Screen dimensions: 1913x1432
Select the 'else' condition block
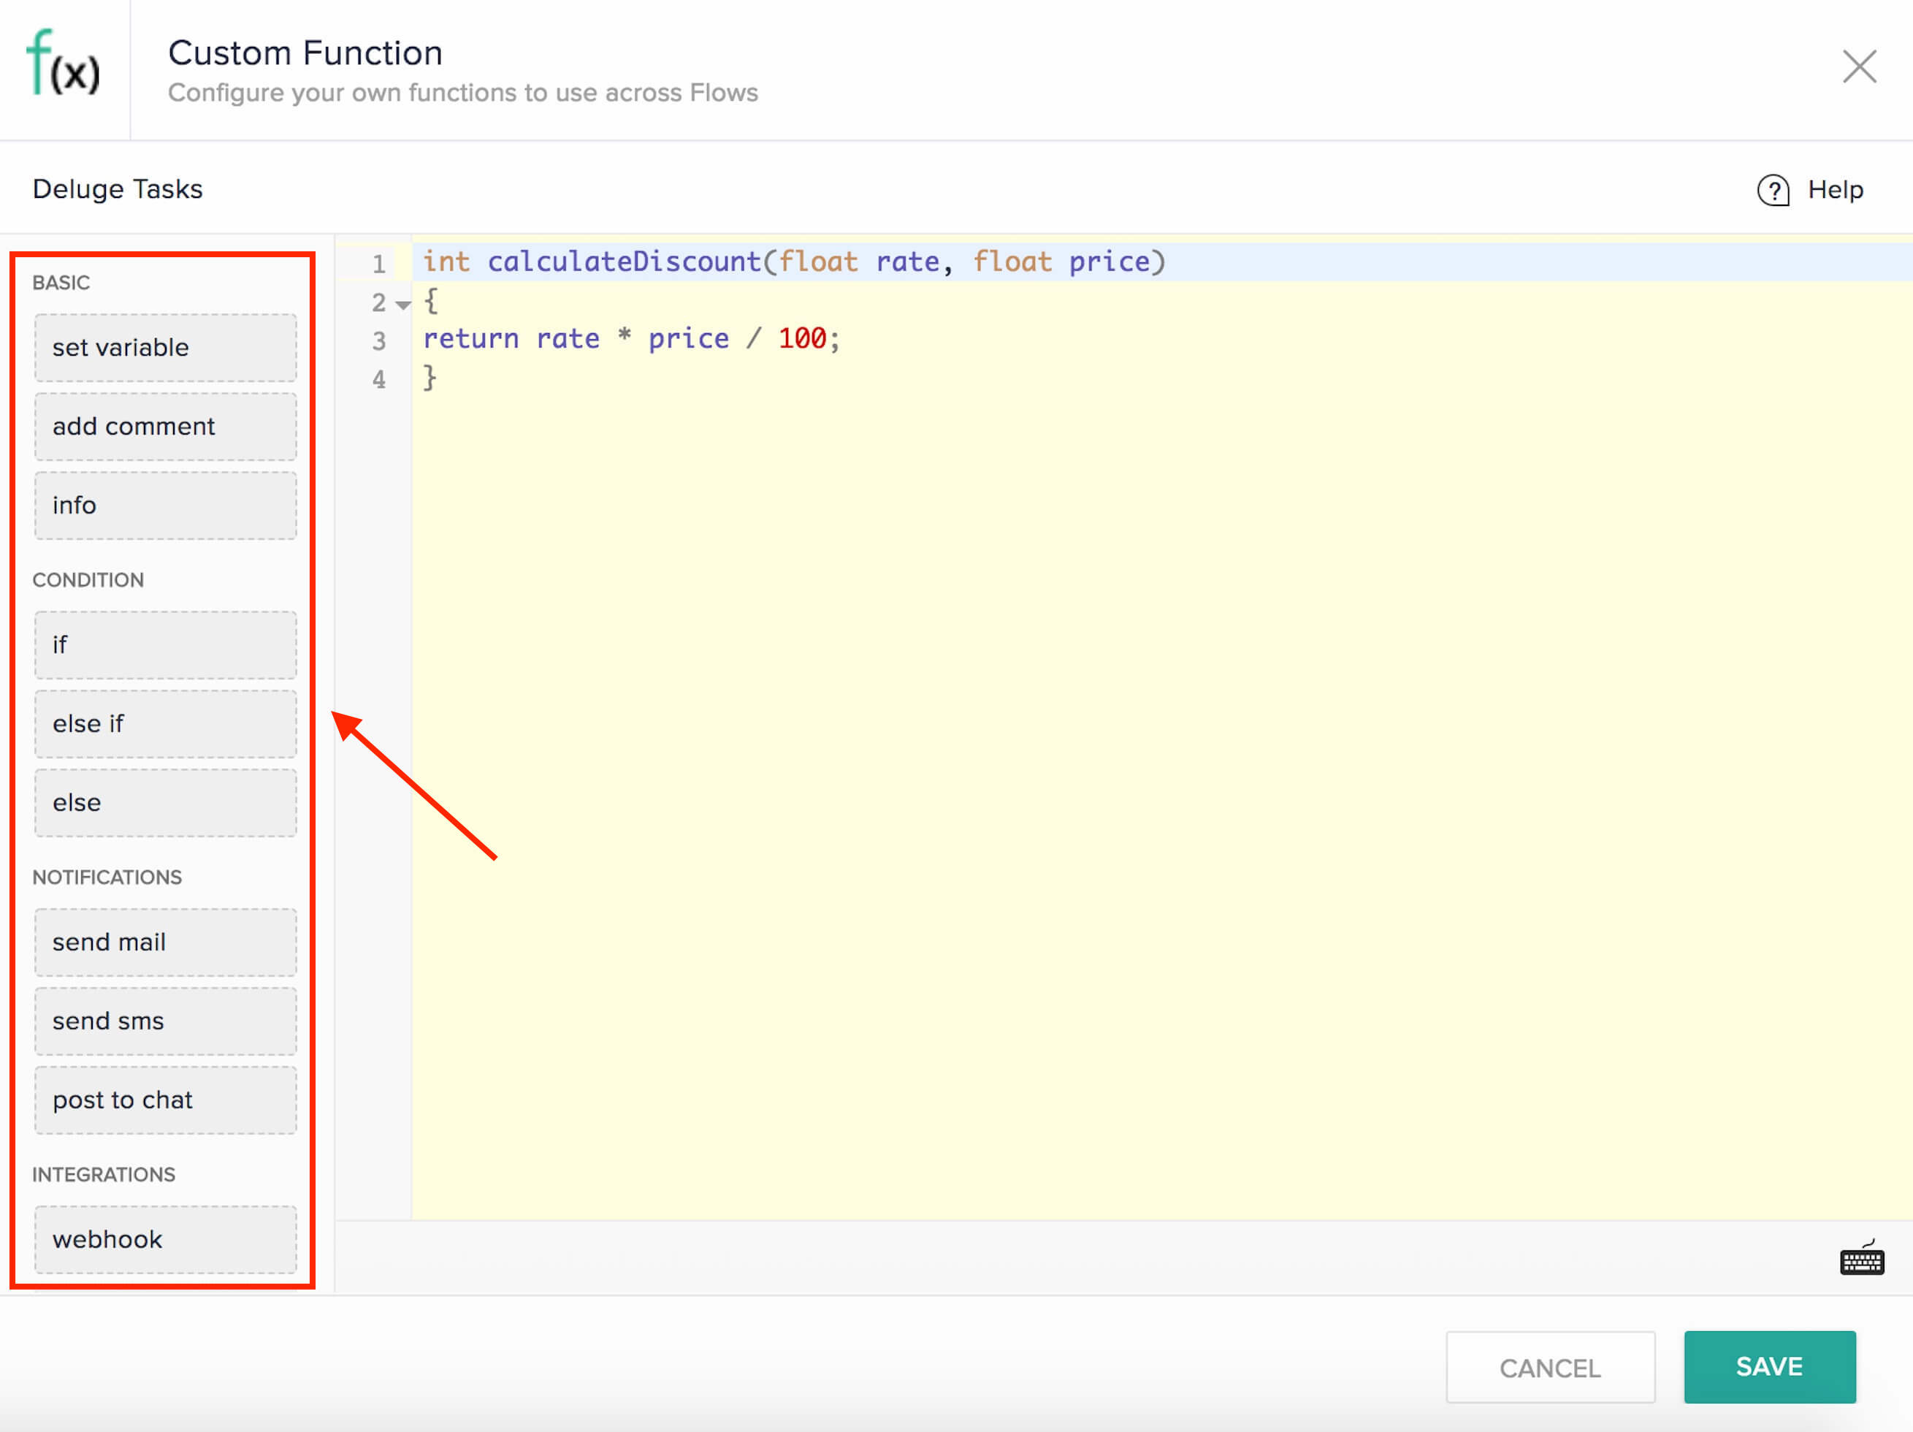(x=165, y=802)
